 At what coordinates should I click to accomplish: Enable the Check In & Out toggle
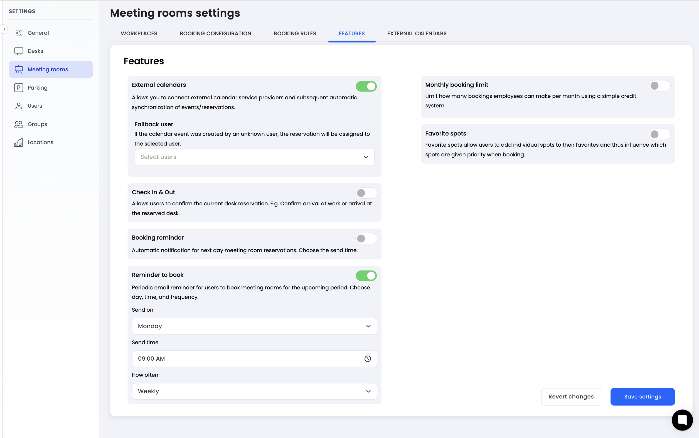point(366,193)
